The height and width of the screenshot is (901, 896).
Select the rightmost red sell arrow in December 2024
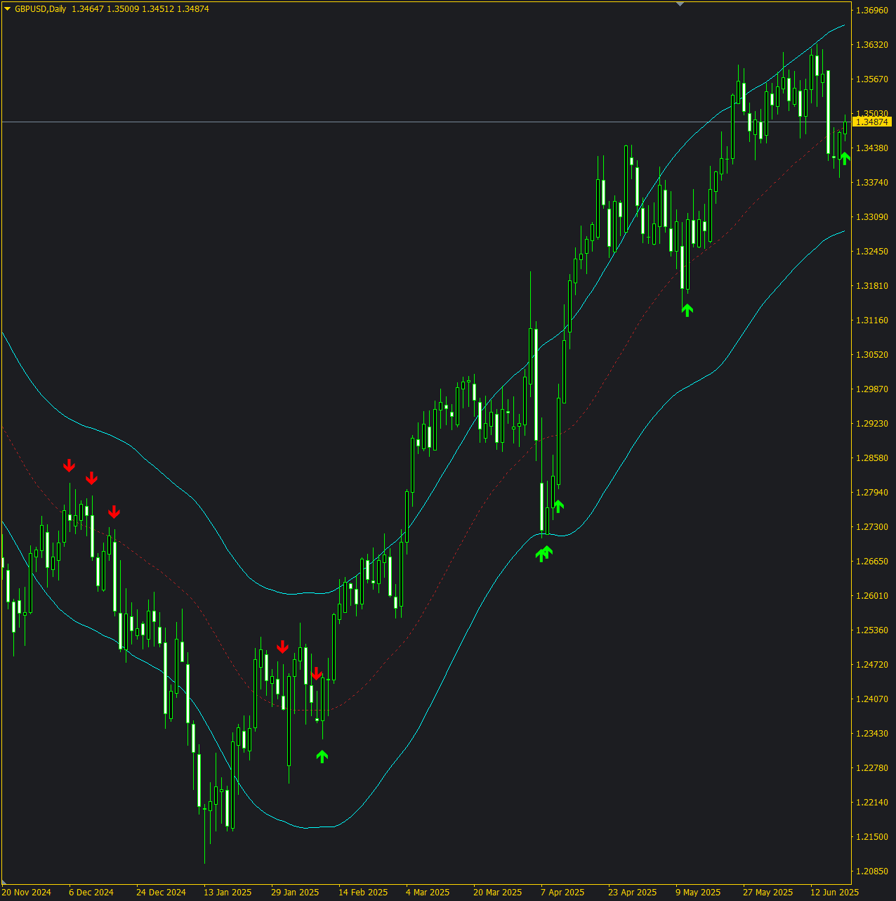[114, 512]
